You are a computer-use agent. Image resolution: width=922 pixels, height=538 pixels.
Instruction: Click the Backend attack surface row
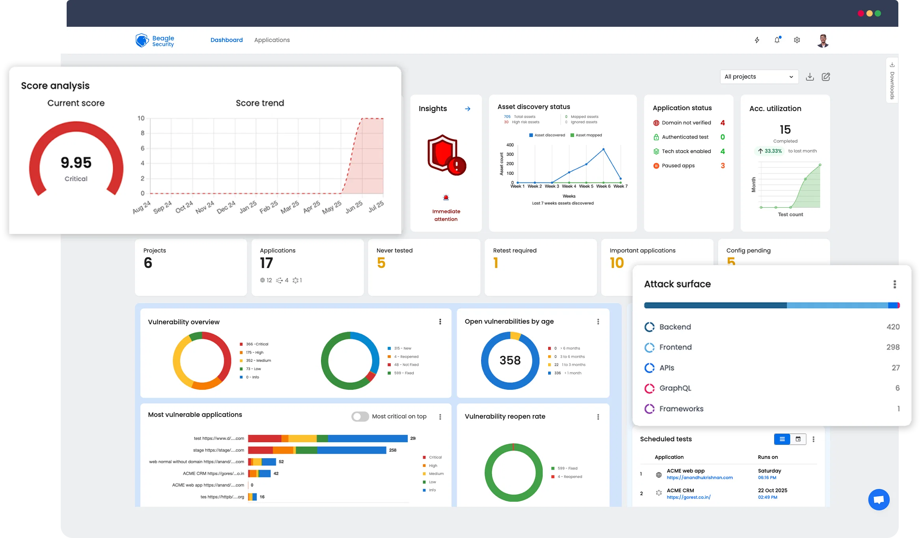[x=772, y=327]
